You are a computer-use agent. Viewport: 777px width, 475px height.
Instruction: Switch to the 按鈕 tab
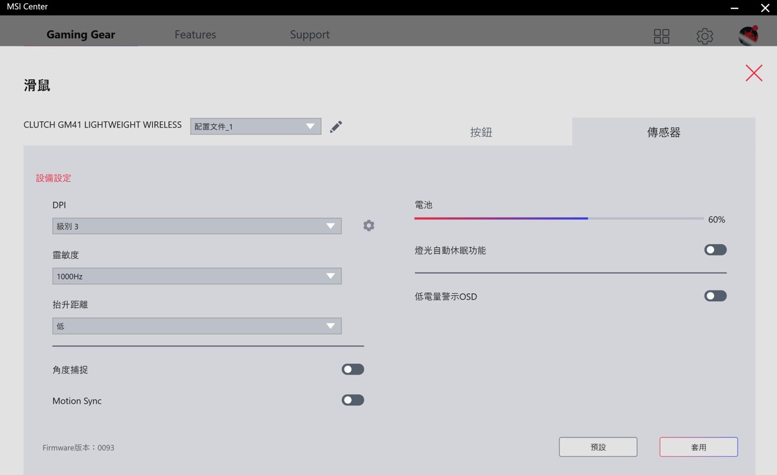pyautogui.click(x=481, y=132)
